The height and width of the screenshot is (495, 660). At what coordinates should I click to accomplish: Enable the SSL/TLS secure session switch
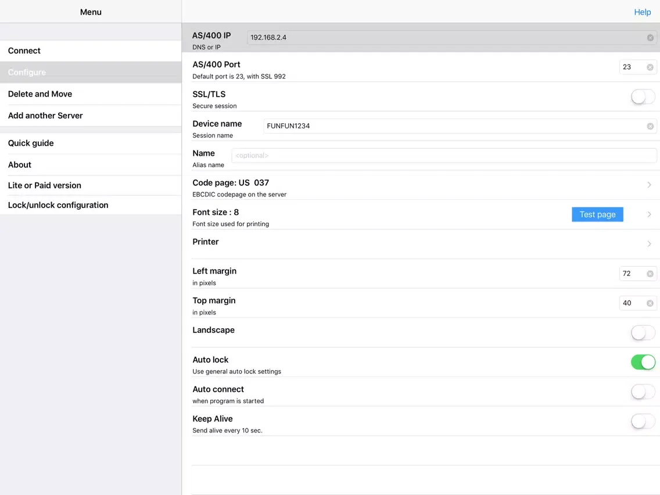click(x=643, y=97)
